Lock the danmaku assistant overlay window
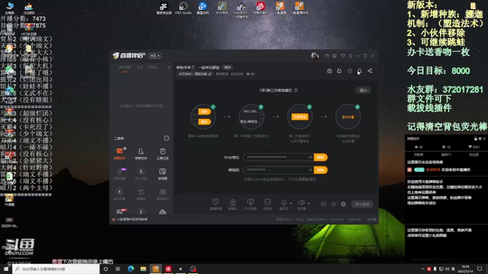 click(x=476, y=139)
